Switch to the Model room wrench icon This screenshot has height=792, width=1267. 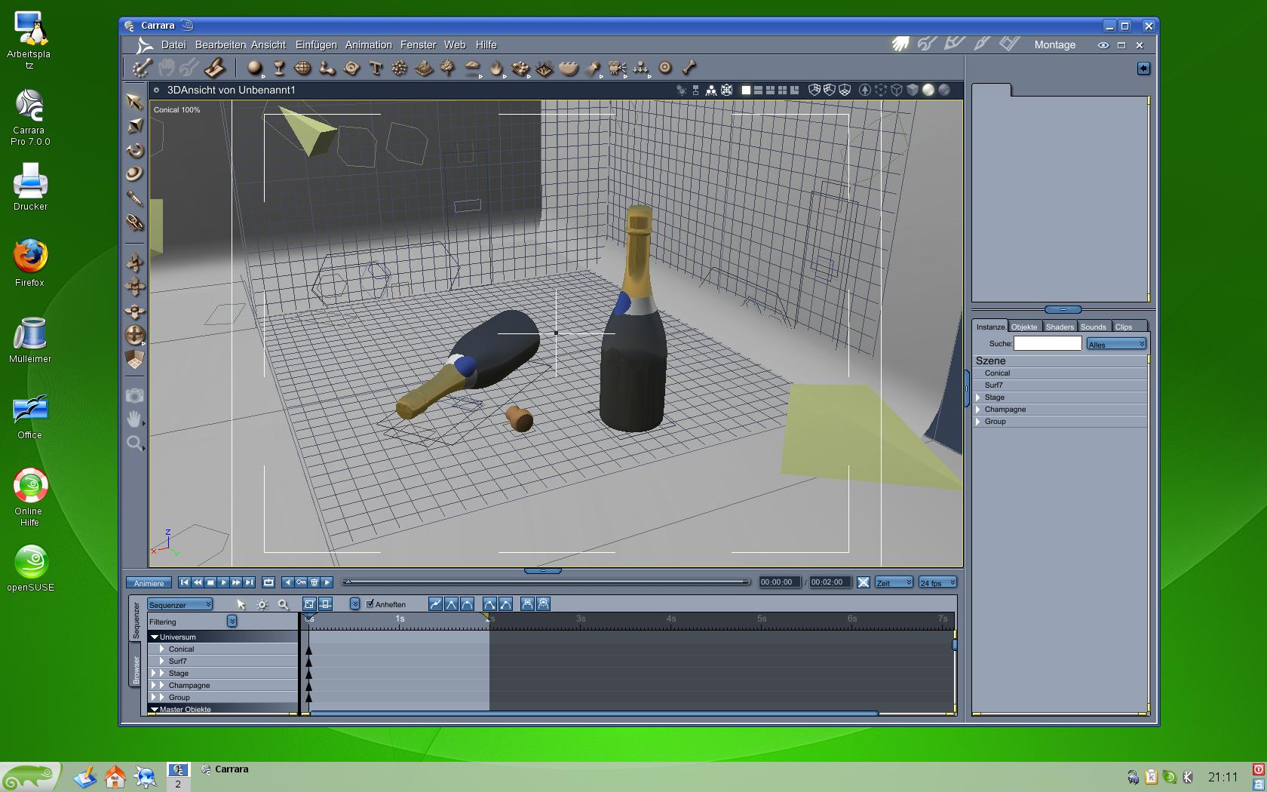(x=927, y=45)
